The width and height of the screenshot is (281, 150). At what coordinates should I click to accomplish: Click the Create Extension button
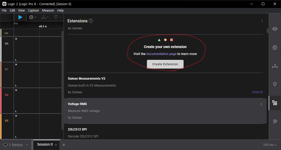(x=165, y=64)
